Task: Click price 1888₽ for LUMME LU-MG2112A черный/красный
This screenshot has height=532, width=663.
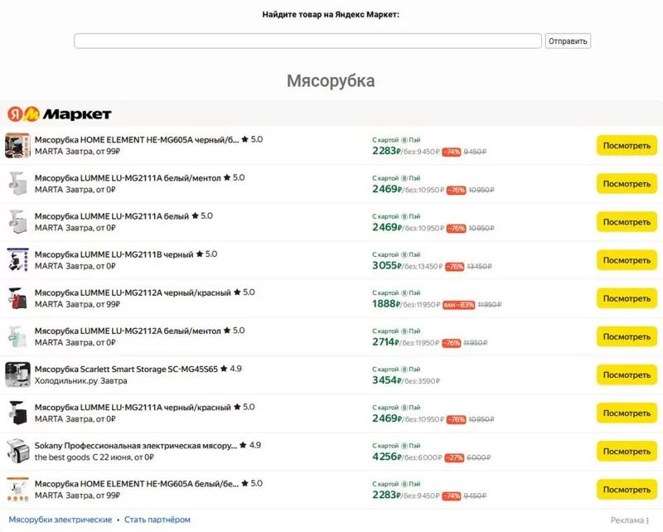Action: [x=386, y=303]
